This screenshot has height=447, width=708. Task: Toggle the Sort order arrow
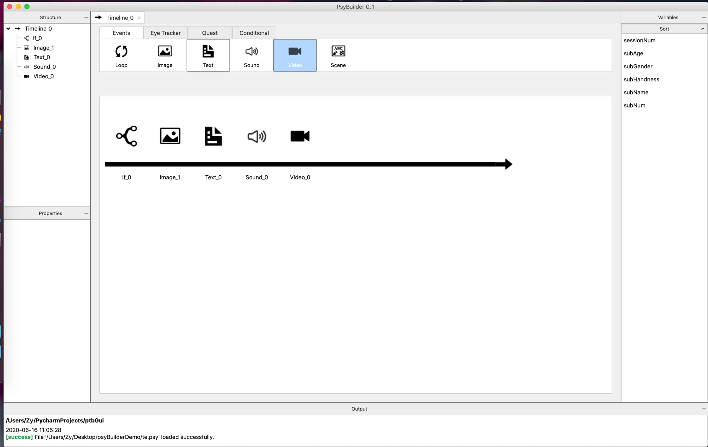[702, 29]
